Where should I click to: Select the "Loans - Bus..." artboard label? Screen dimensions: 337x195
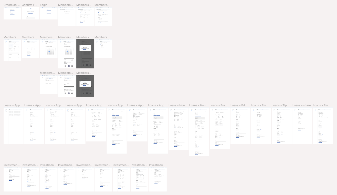pyautogui.click(x=219, y=105)
